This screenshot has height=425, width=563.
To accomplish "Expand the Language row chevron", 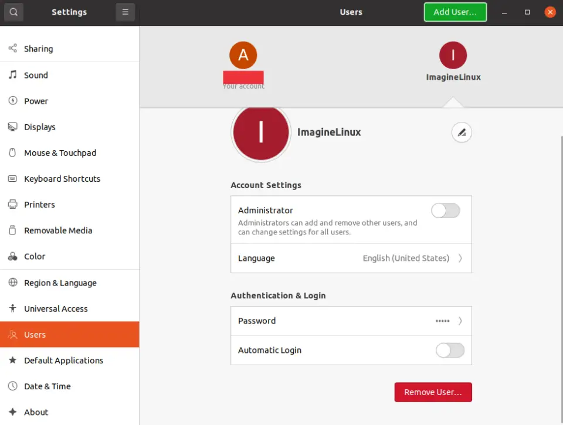I will [460, 259].
